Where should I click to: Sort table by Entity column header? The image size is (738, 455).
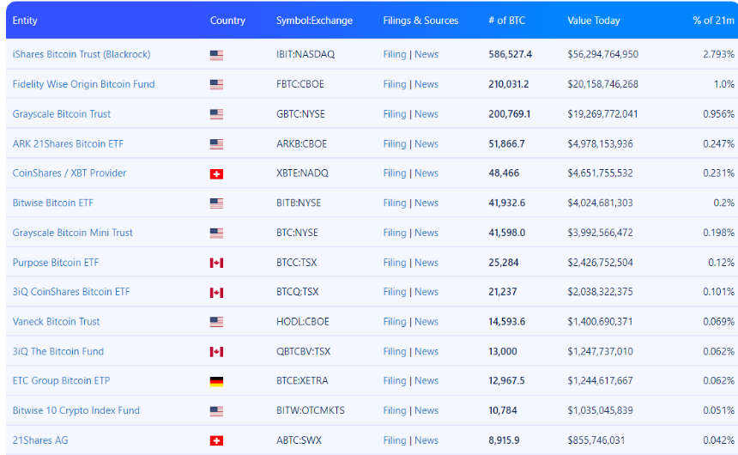coord(25,21)
